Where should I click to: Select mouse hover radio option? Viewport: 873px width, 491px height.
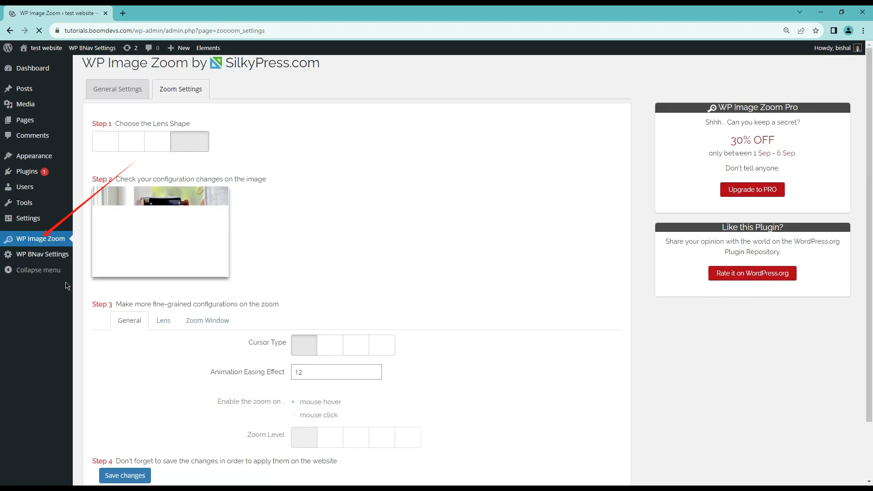293,402
